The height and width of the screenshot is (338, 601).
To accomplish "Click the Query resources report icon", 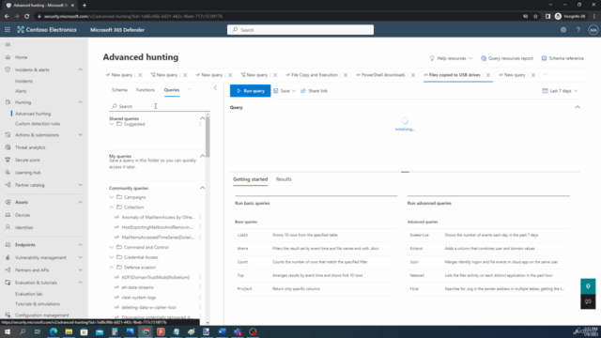I will 484,58.
